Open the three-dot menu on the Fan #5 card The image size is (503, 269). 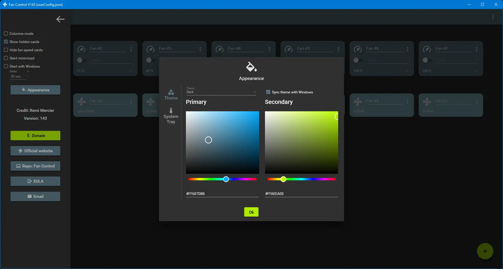[x=338, y=49]
